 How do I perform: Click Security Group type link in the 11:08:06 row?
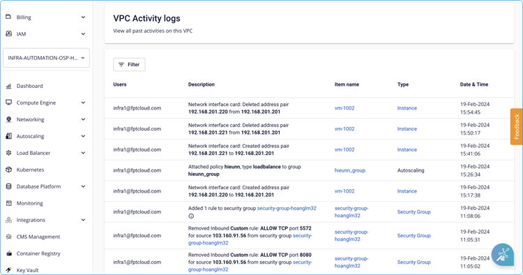414,211
